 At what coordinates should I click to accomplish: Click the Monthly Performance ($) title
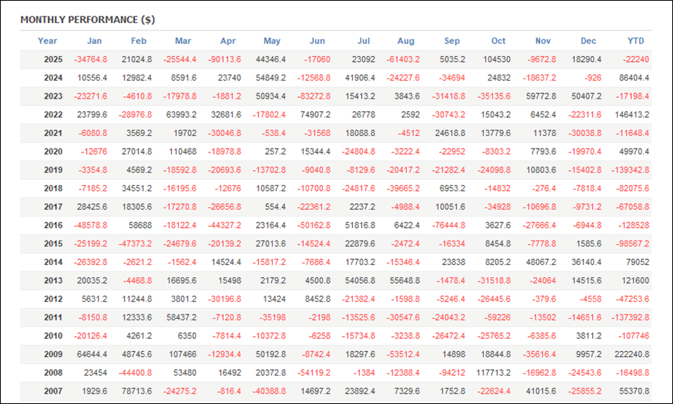[x=87, y=19]
